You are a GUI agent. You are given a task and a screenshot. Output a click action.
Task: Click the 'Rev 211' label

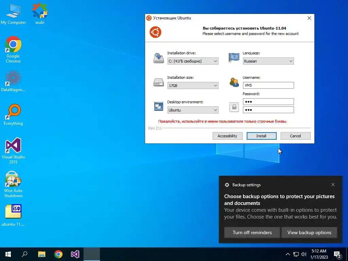155,128
